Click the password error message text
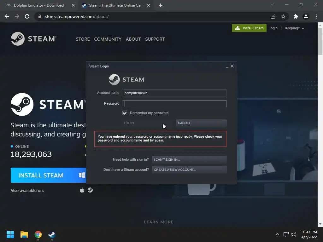 (x=160, y=139)
